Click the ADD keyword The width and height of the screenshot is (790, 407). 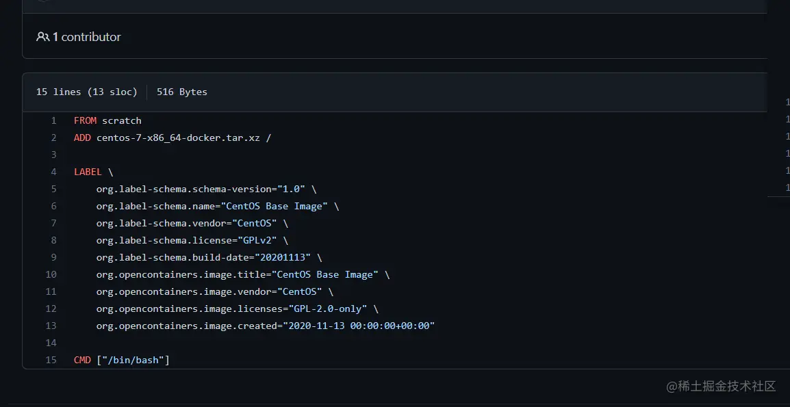tap(82, 138)
